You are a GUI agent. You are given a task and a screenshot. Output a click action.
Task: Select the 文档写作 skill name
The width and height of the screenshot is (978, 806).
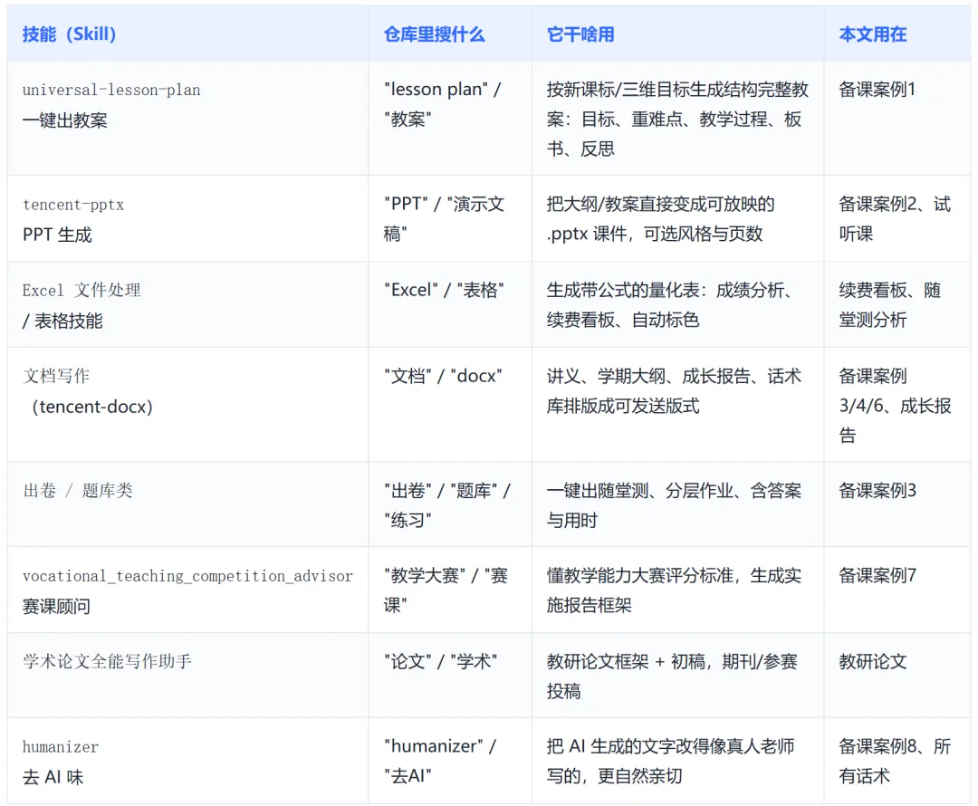(x=56, y=376)
